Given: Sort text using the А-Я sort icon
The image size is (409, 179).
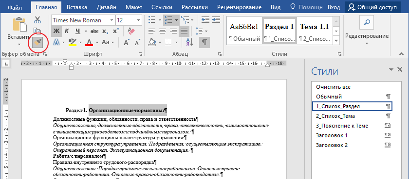Looking at the screenshot, I should pyautogui.click(x=189, y=42).
